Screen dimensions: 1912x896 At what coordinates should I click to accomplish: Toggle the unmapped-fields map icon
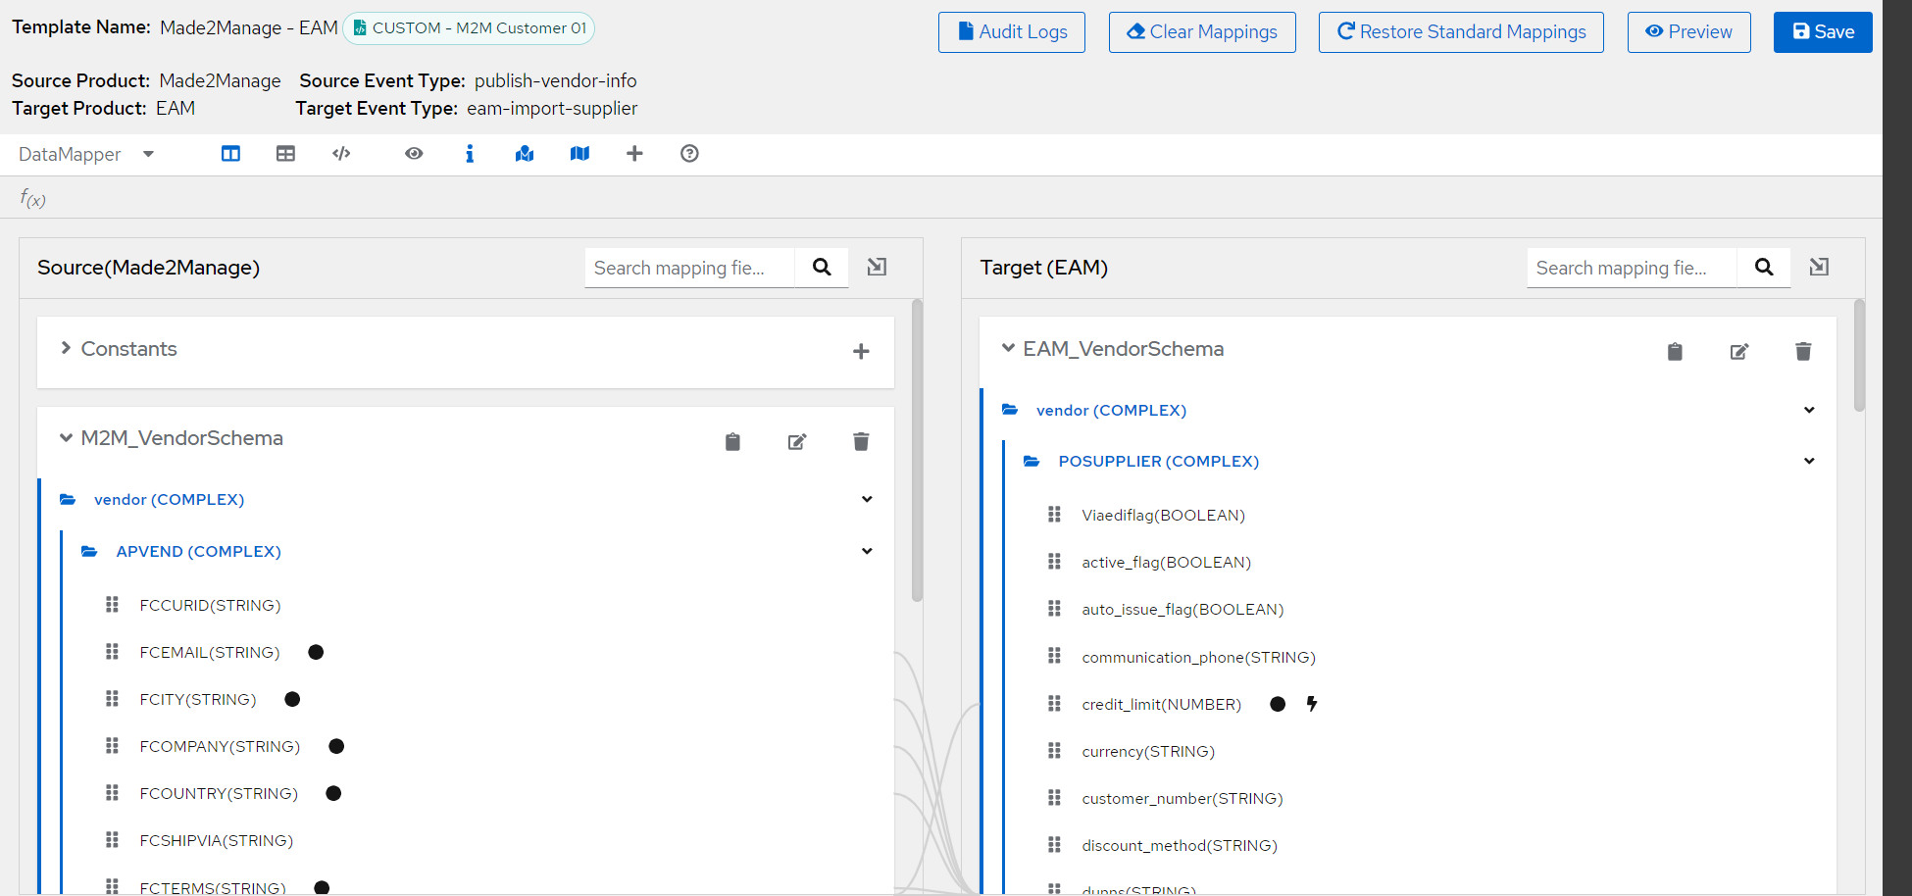[x=579, y=154]
